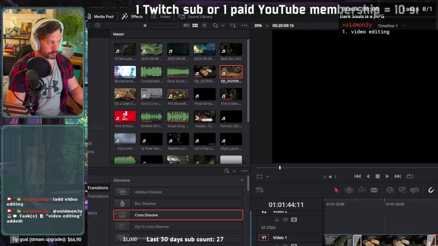Toggle timeline Snapping magnet icon

[x=431, y=190]
